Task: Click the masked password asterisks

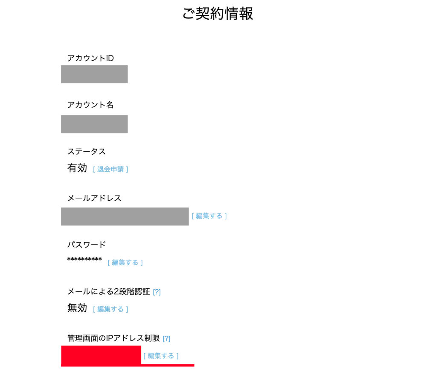Action: (x=84, y=260)
